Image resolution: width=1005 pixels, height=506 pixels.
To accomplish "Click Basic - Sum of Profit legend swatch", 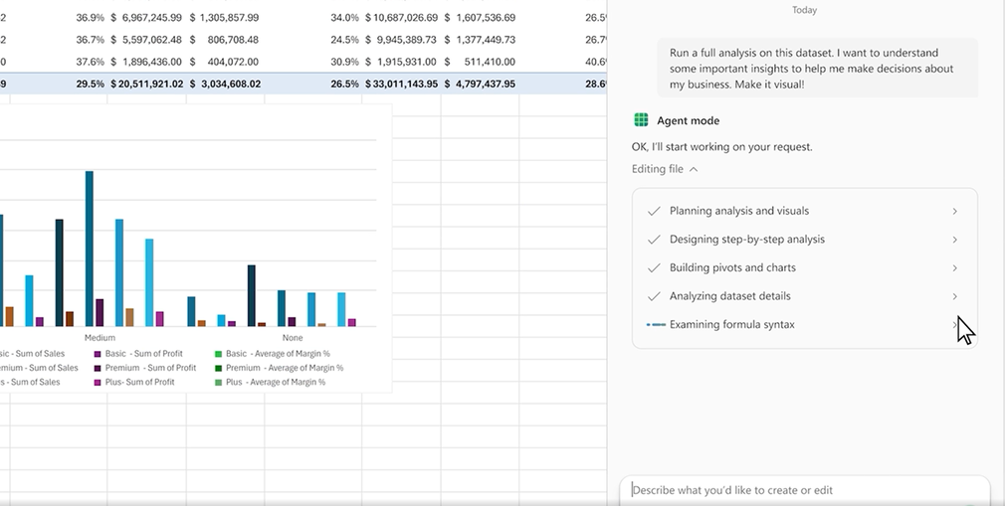I will pos(98,354).
